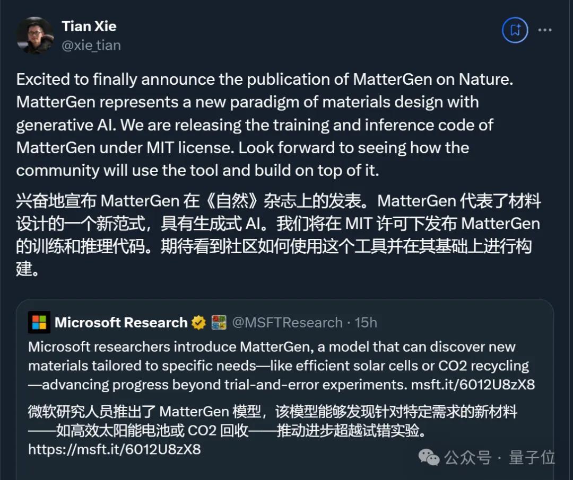
Task: Visit the @xie_tian handle
Action: [91, 46]
